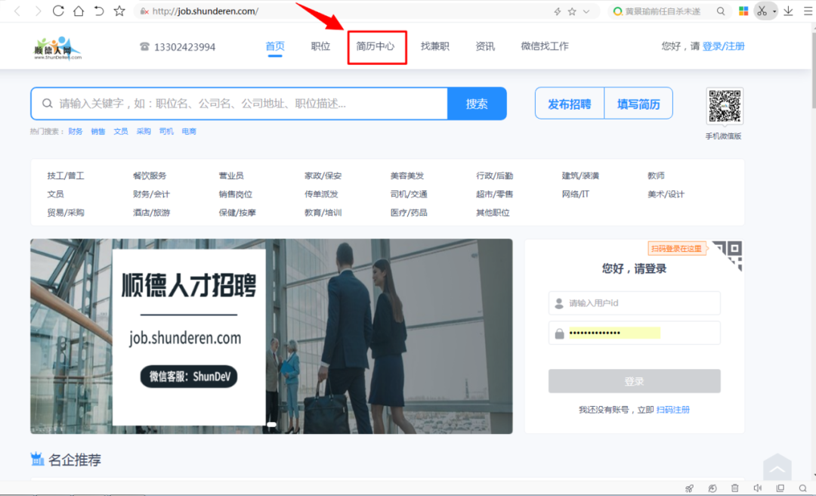Reload the page with refresh icon
This screenshot has height=496, width=816.
(x=58, y=11)
